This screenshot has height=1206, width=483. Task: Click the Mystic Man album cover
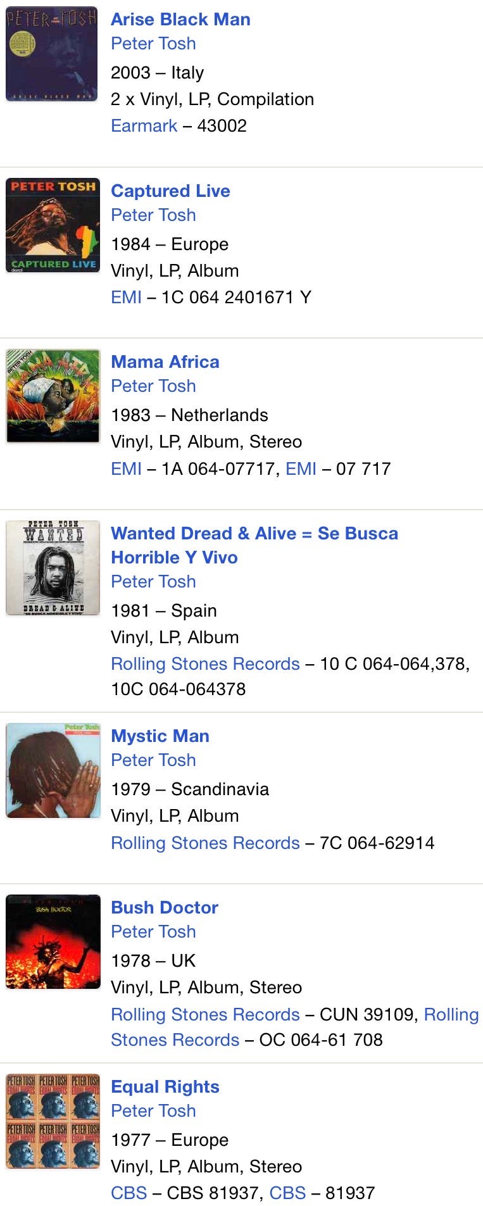[53, 770]
